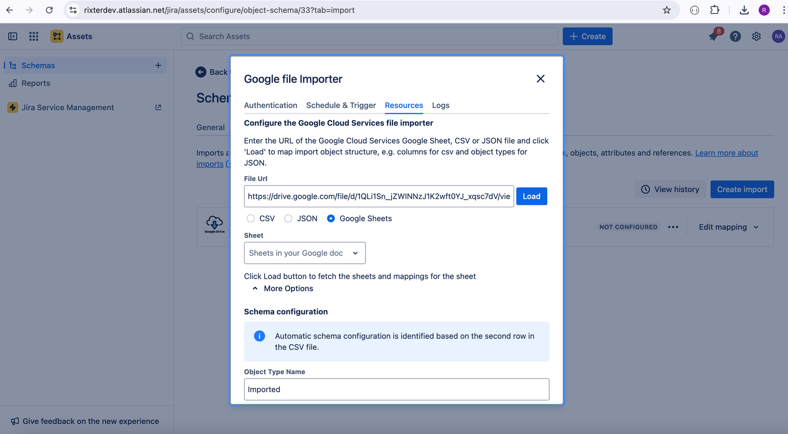Screen dimensions: 788x434
Task: Click the Back arrow icon
Action: (x=201, y=72)
